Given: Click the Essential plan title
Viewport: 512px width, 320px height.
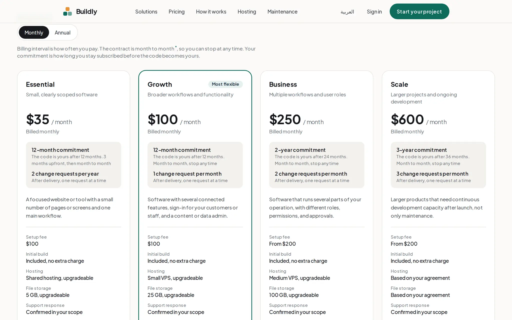Looking at the screenshot, I should point(40,84).
